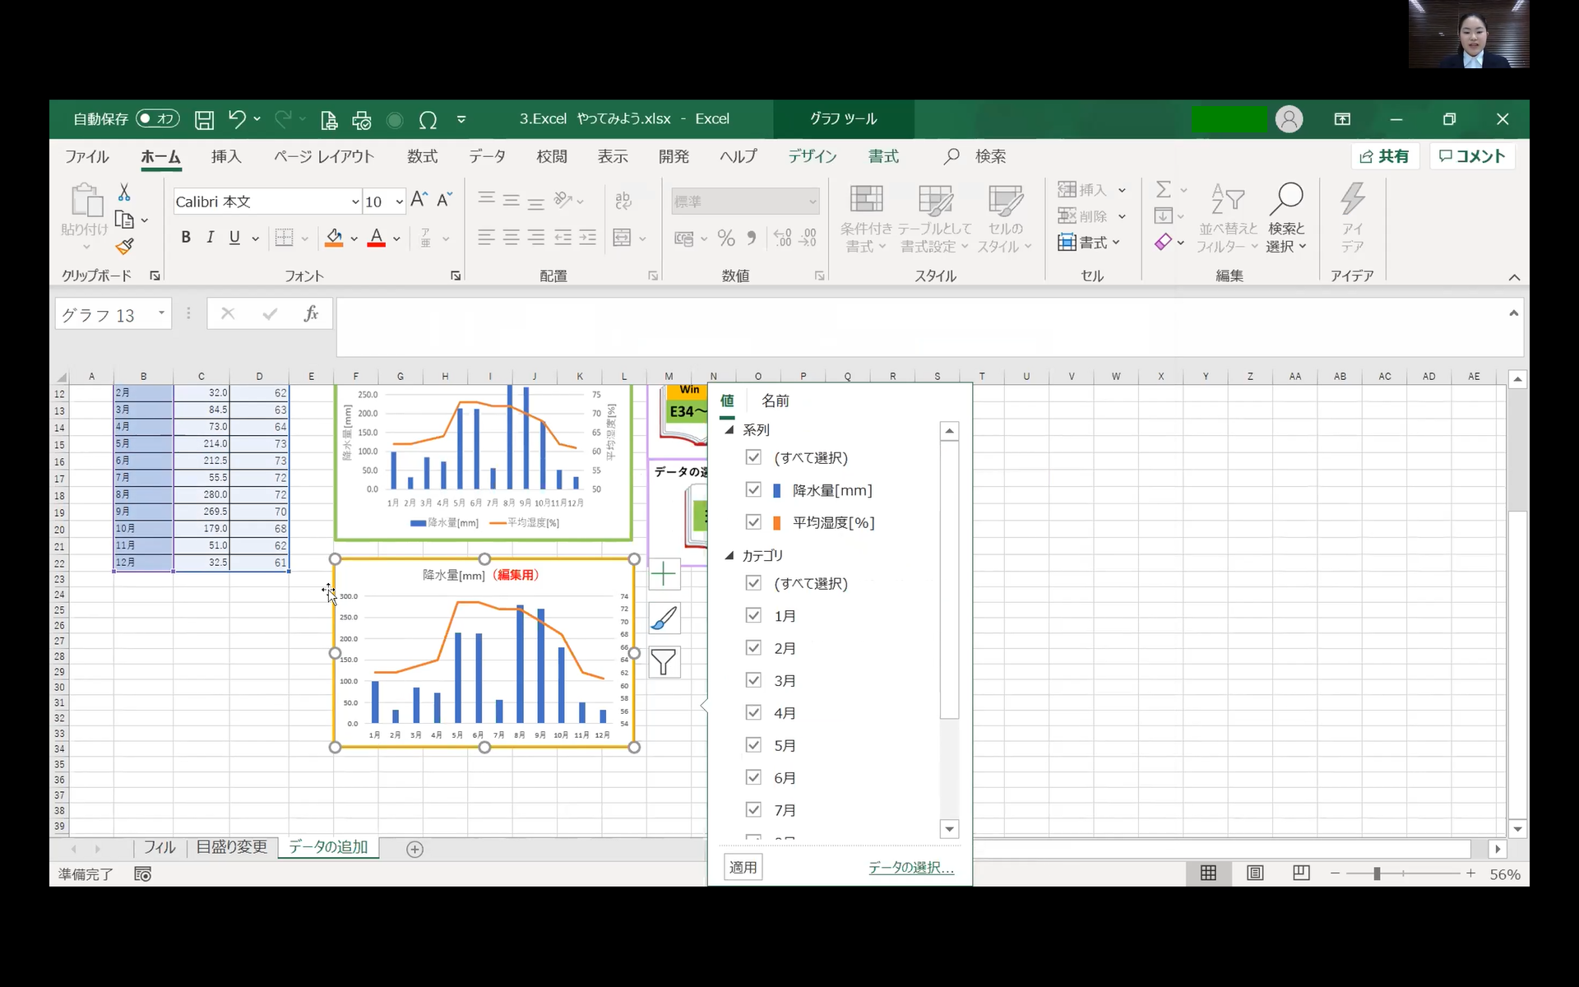Image resolution: width=1579 pixels, height=987 pixels.
Task: Uncheck series Select All checkbox
Action: (x=753, y=457)
